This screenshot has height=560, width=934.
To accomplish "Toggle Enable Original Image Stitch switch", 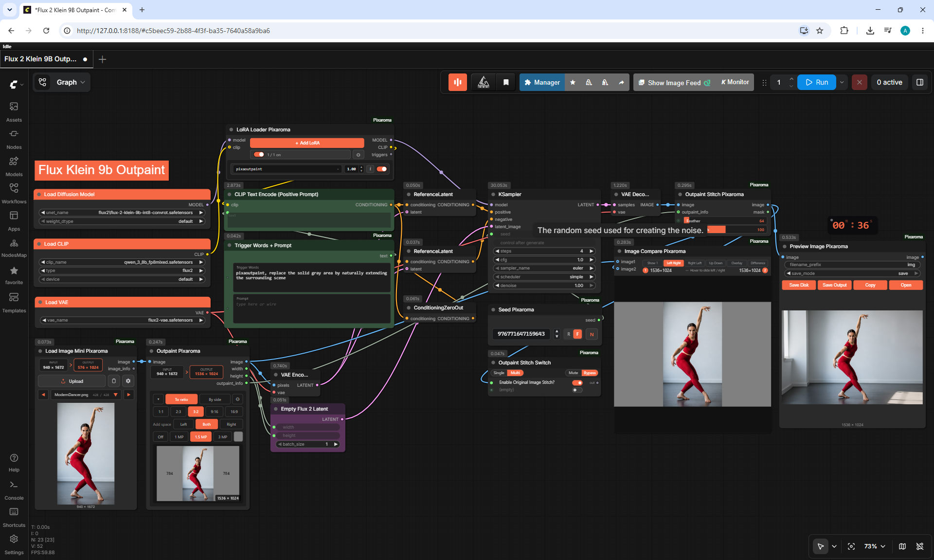I will 577,382.
